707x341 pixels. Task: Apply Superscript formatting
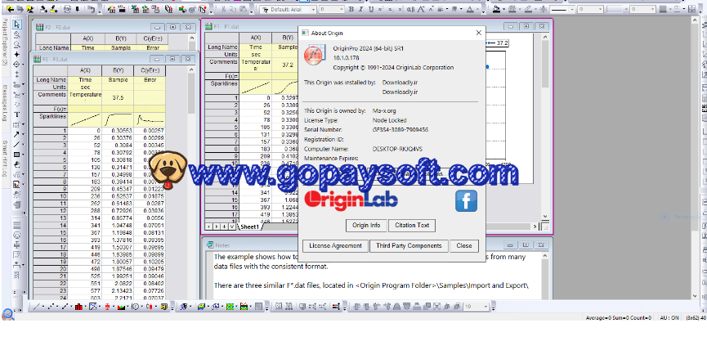pyautogui.click(x=381, y=9)
